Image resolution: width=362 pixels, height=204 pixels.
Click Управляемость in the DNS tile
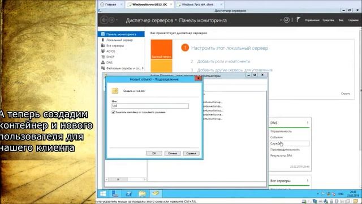pyautogui.click(x=281, y=131)
